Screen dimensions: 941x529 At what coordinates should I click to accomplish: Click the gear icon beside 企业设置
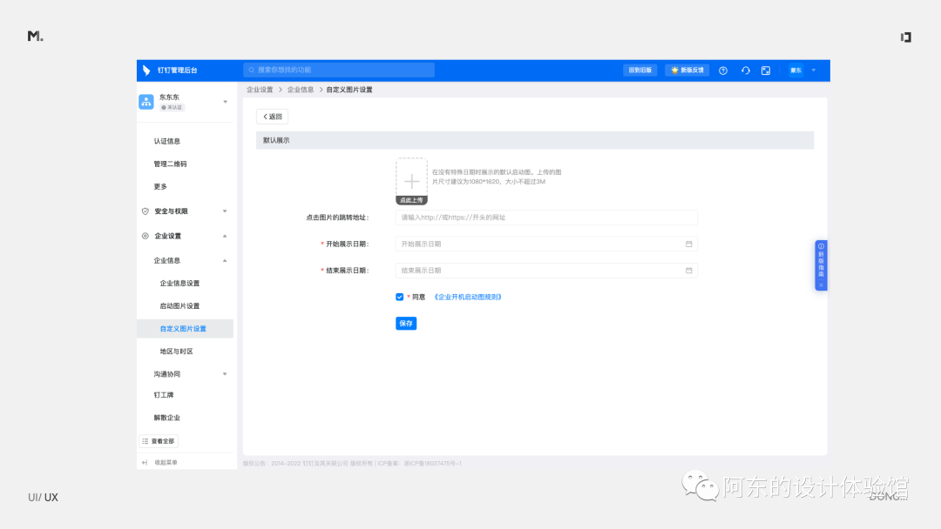[x=146, y=236]
